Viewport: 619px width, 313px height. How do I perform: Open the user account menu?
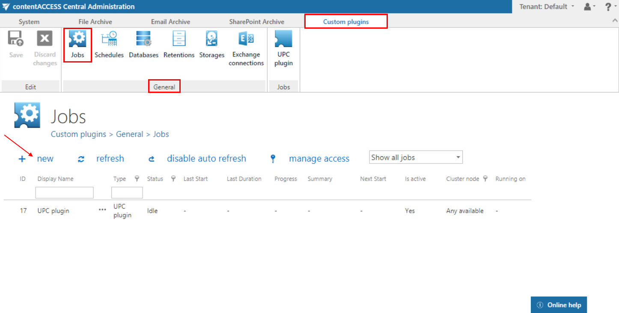click(x=589, y=7)
